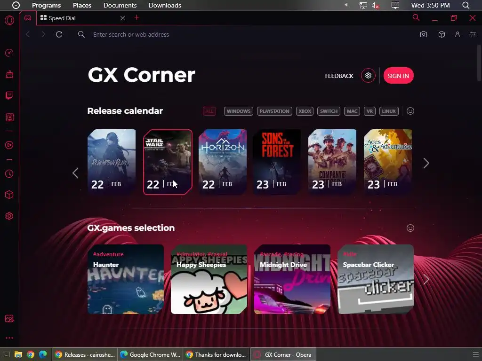Screen dimensions: 482x361
Task: Open the profile account icon
Action: point(458,34)
